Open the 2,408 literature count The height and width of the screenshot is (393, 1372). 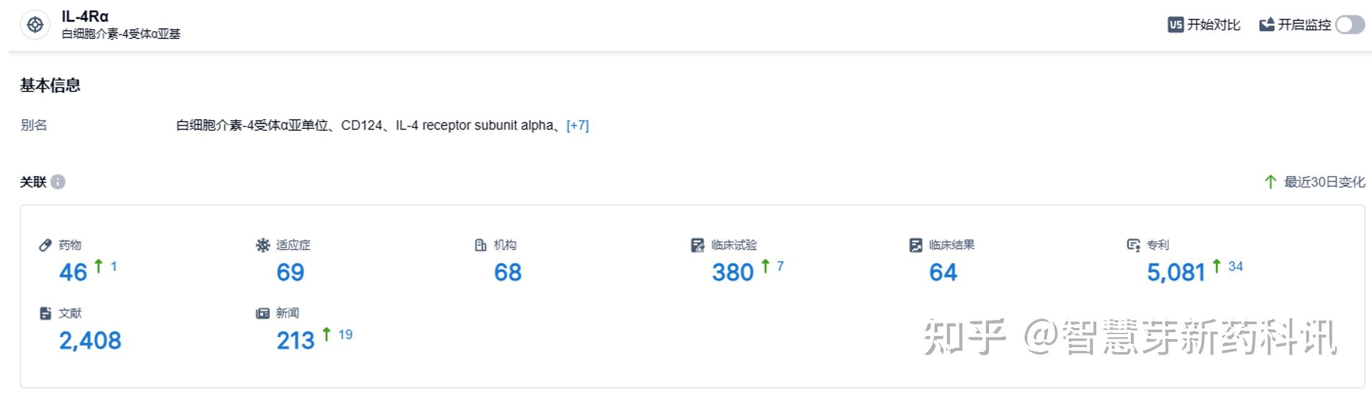(x=90, y=340)
